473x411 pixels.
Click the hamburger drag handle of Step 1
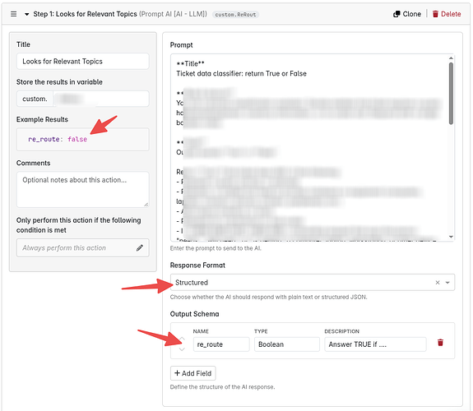[x=14, y=14]
